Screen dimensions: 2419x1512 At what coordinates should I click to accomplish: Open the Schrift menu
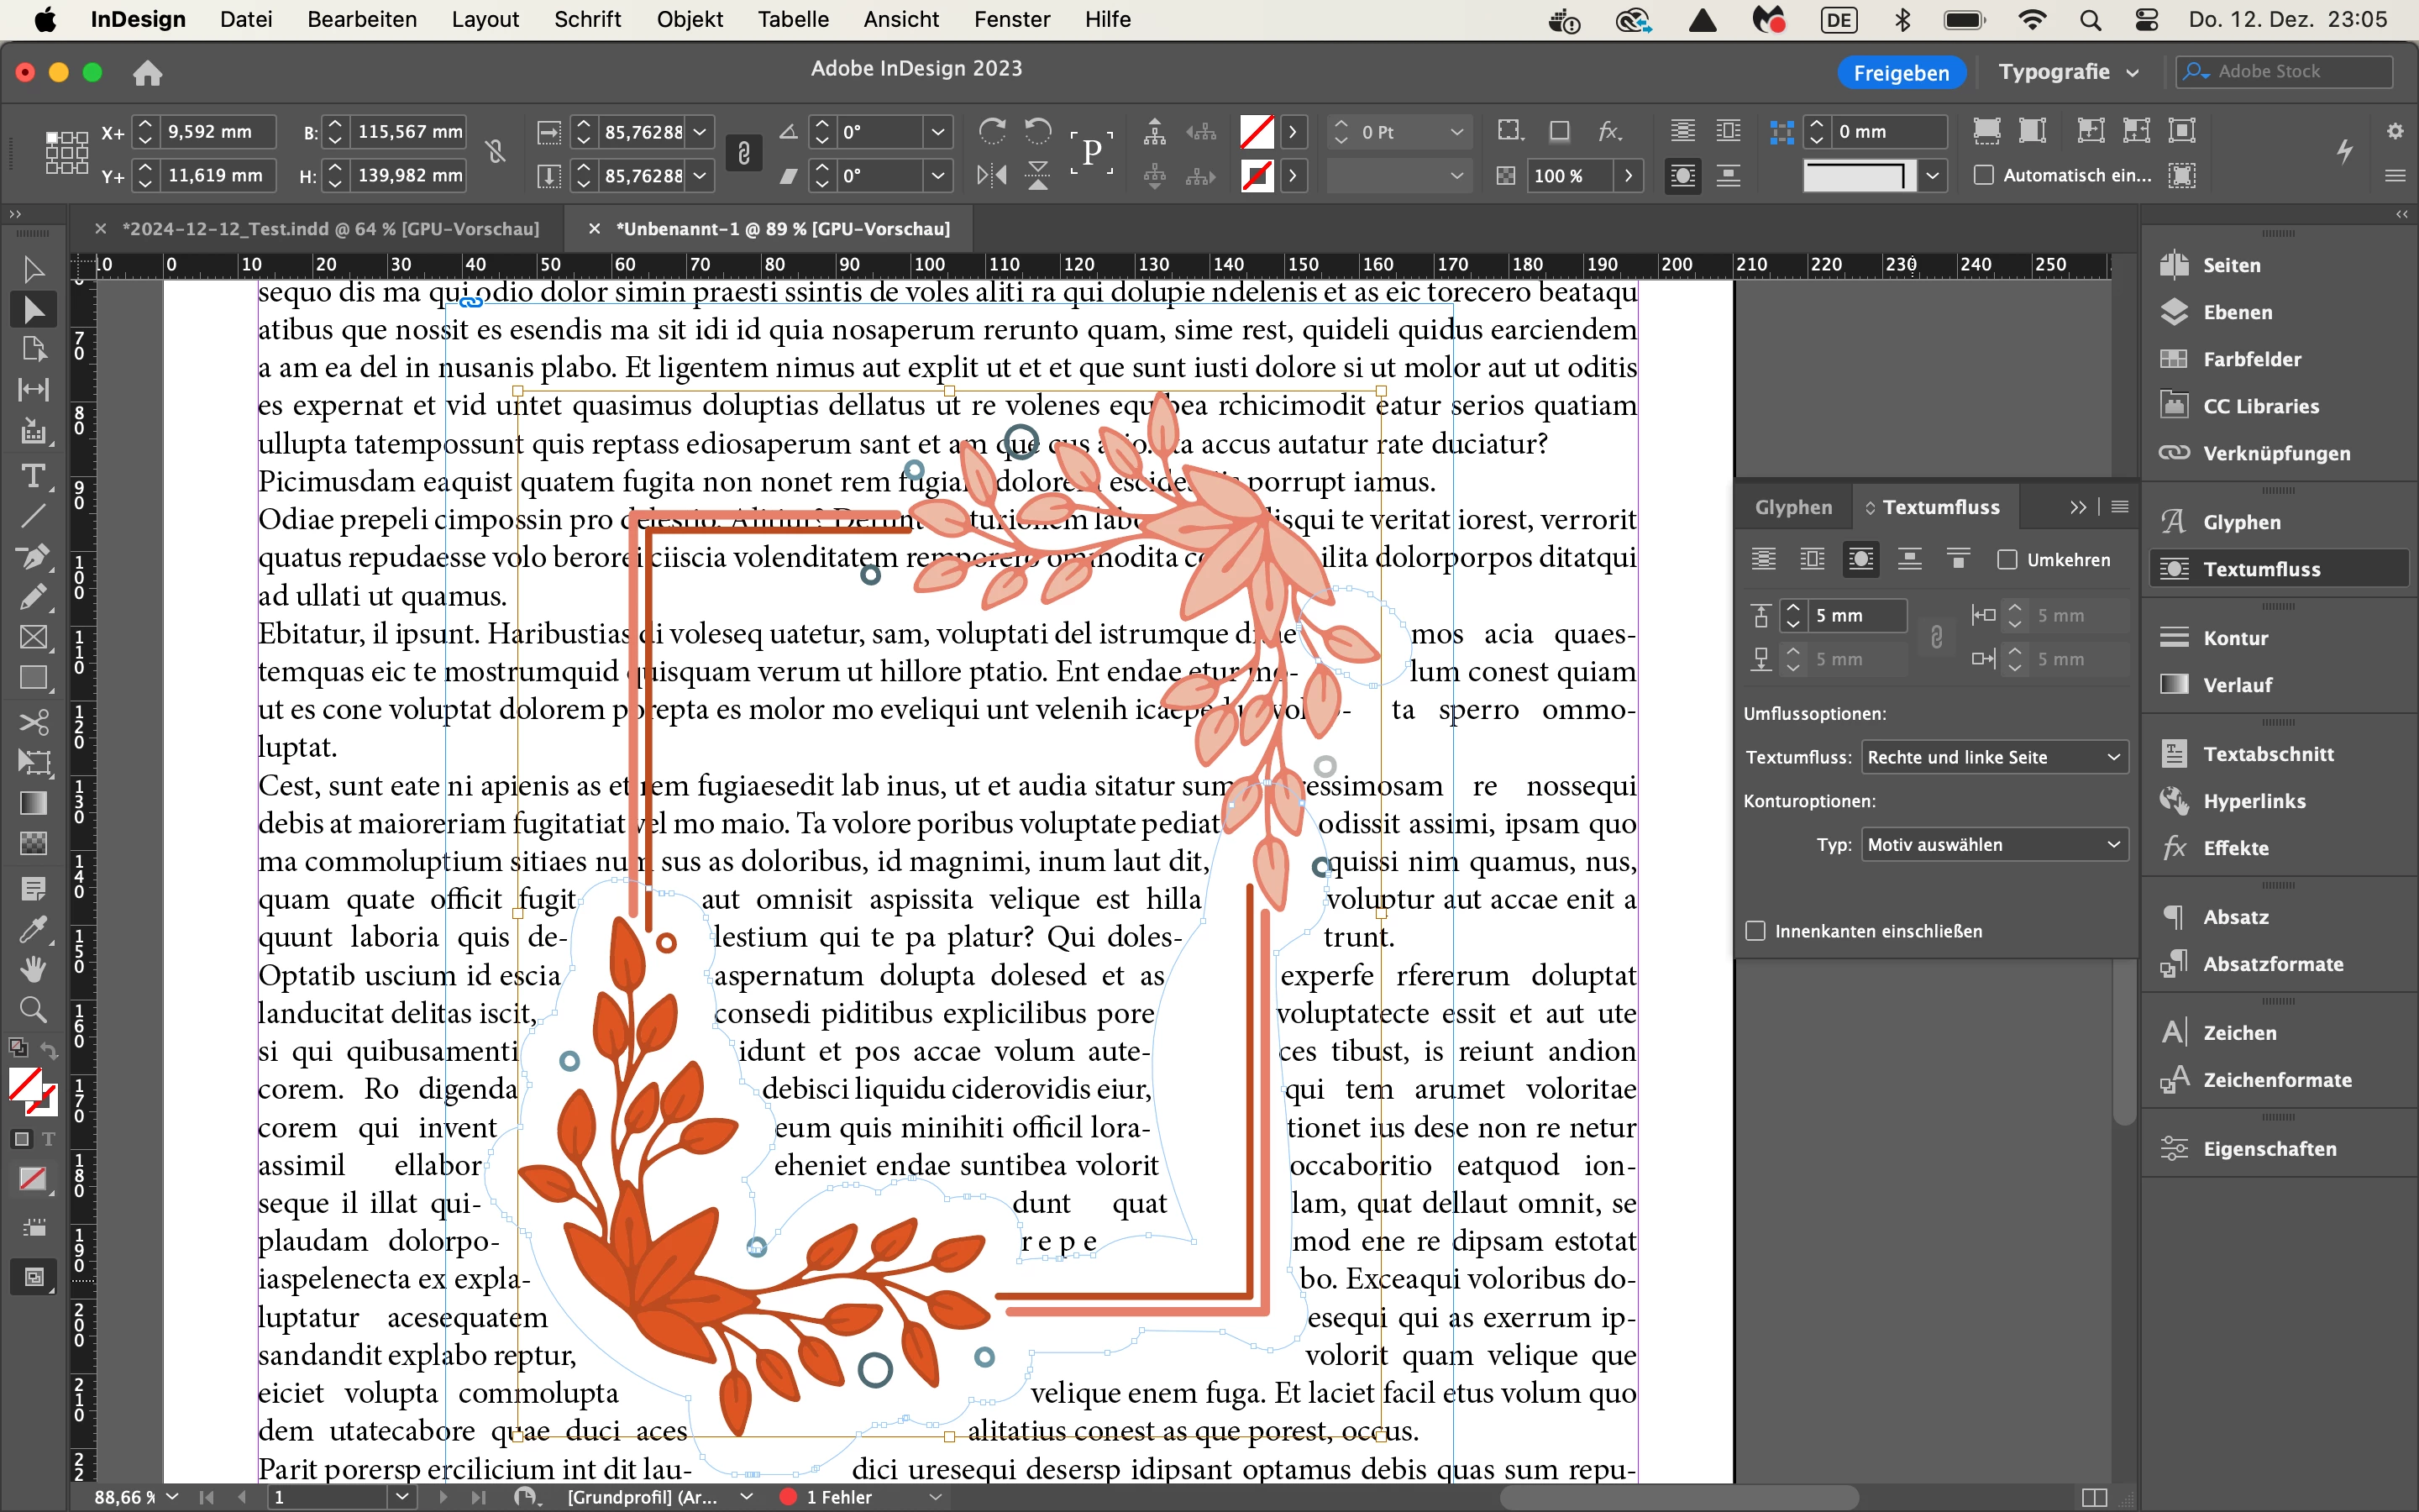point(587,19)
